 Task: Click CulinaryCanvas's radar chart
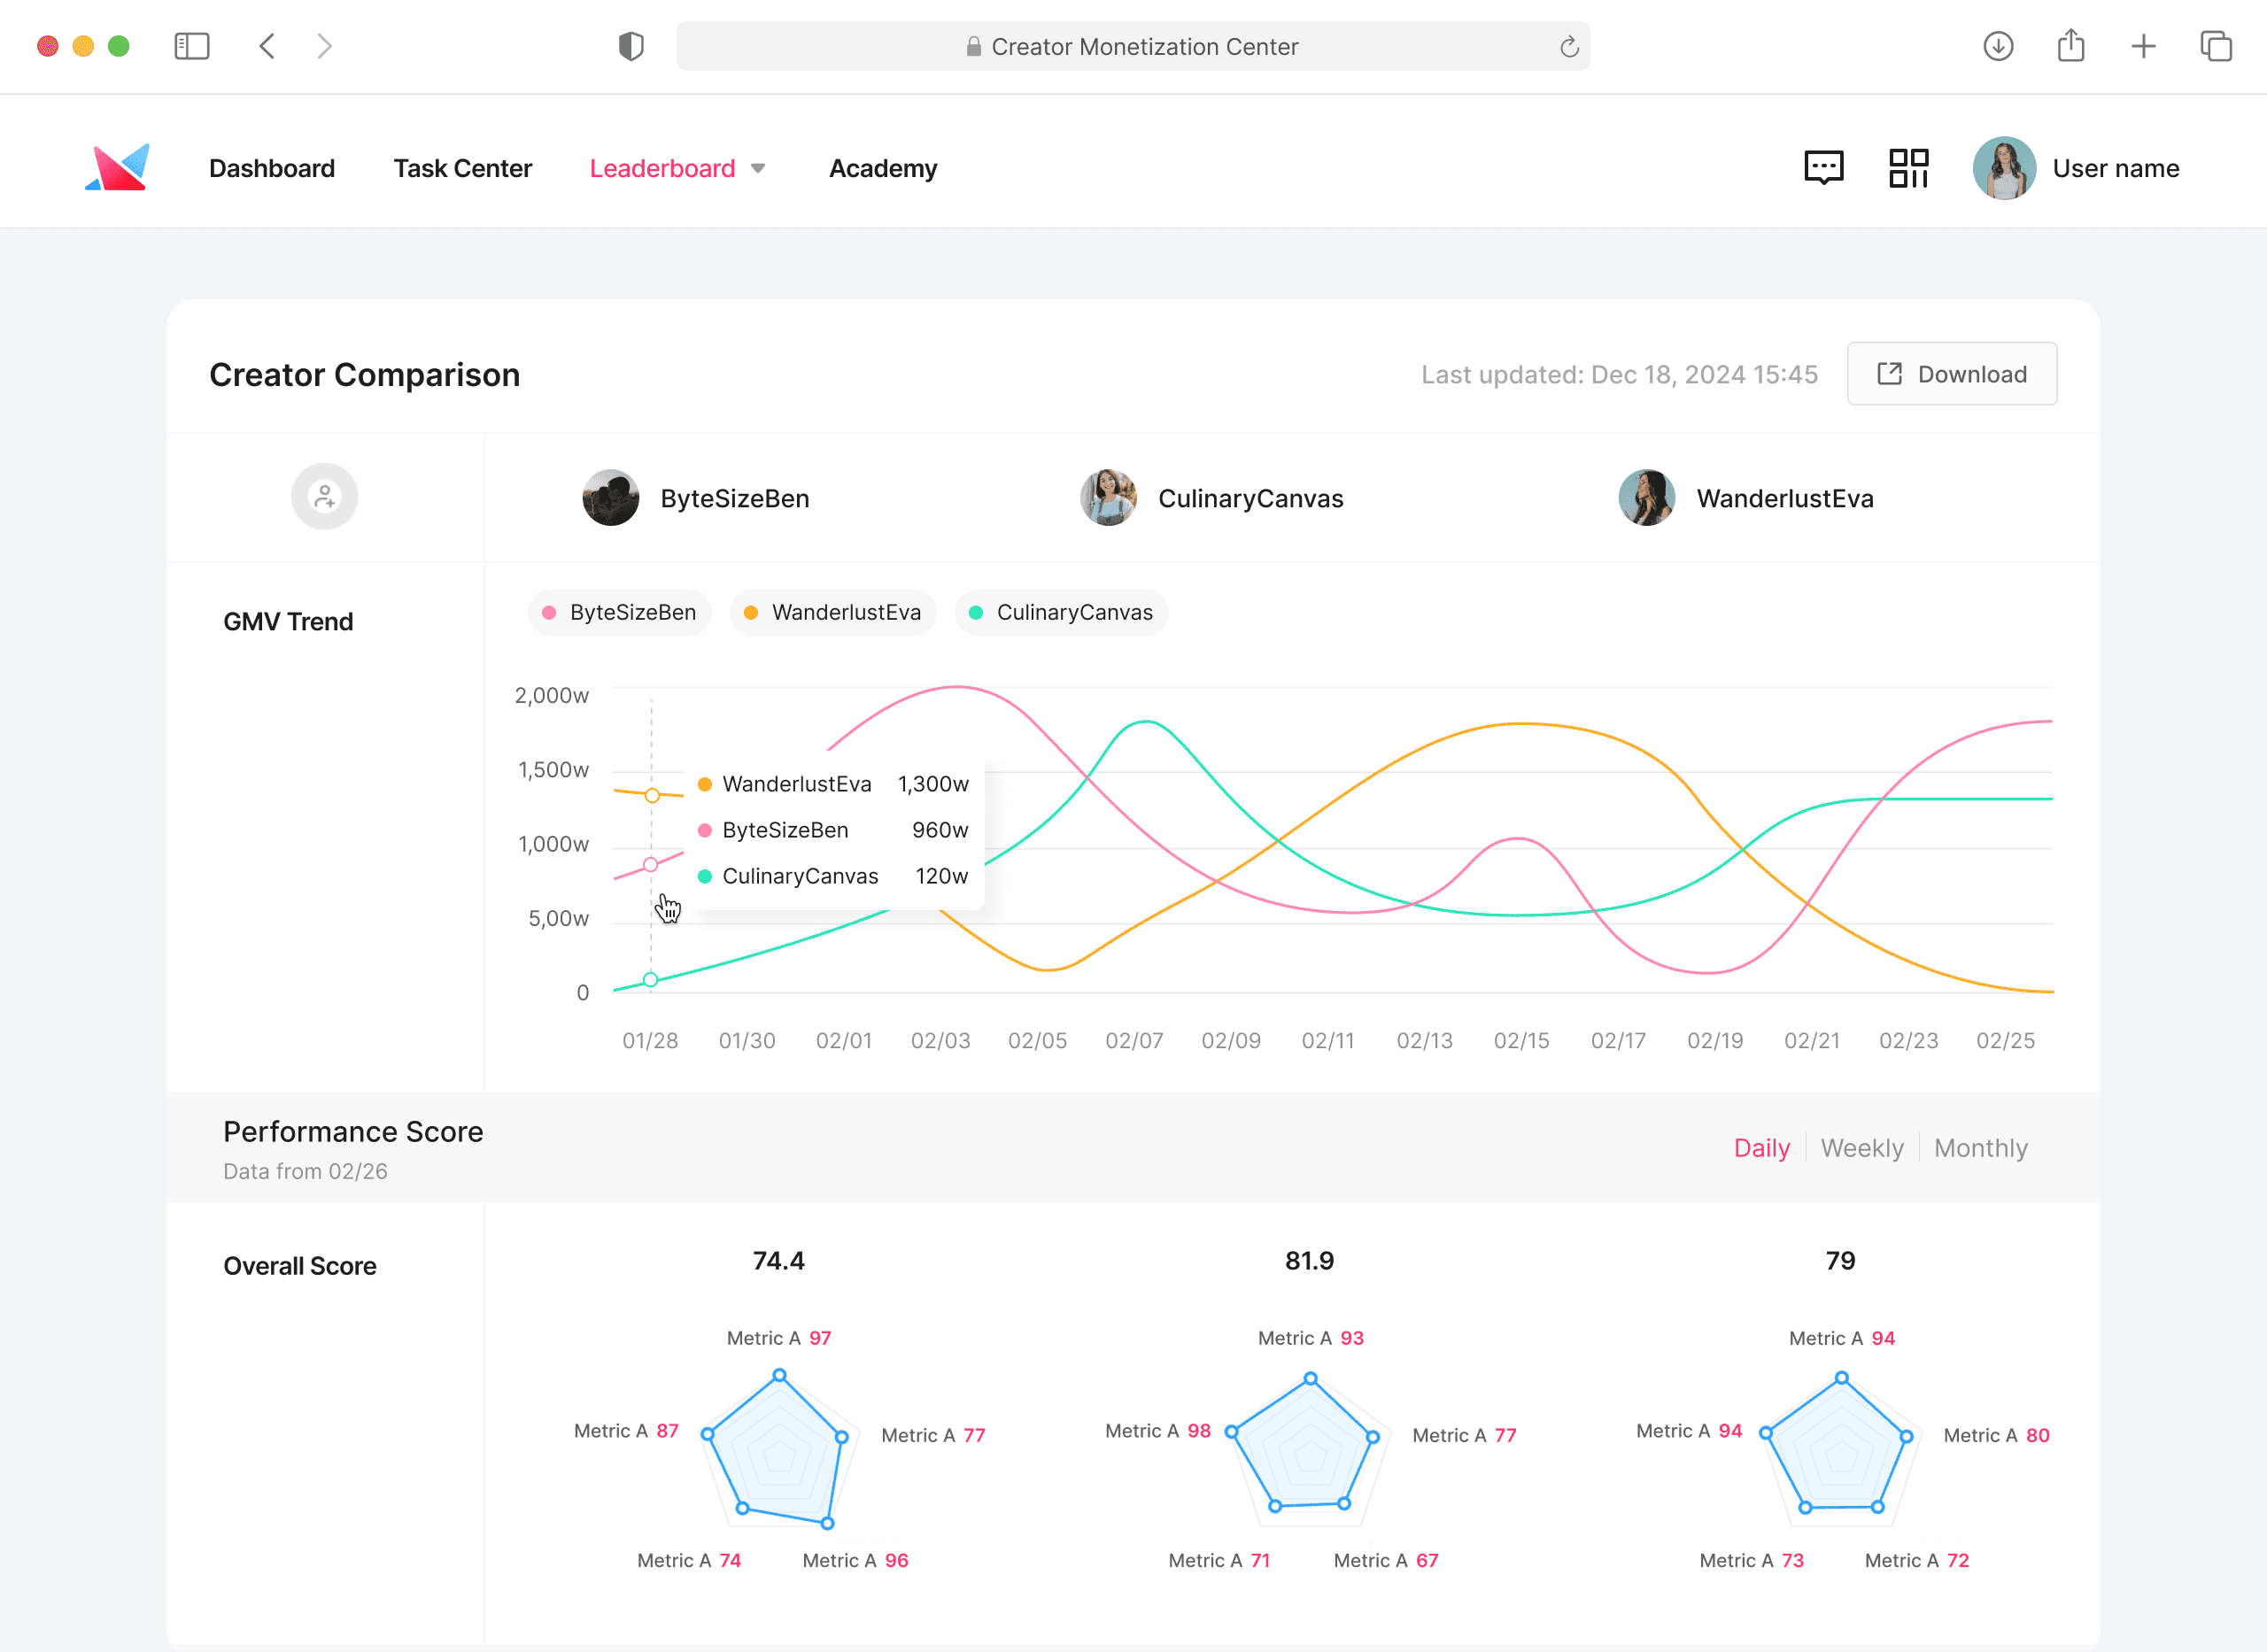[x=1310, y=1448]
